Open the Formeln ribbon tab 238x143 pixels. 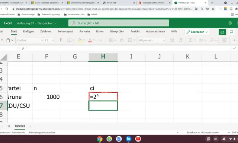[84, 31]
